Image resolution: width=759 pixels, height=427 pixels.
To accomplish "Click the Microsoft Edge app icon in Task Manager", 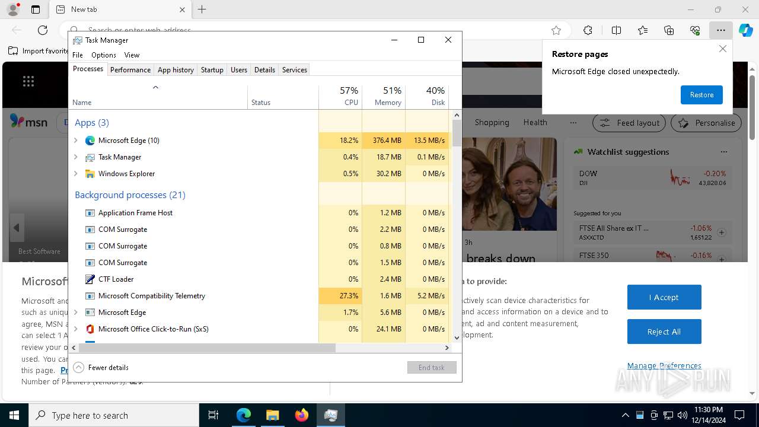I will (90, 141).
